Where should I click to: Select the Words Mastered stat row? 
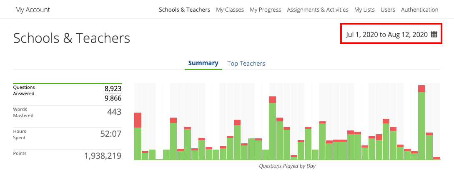67,112
